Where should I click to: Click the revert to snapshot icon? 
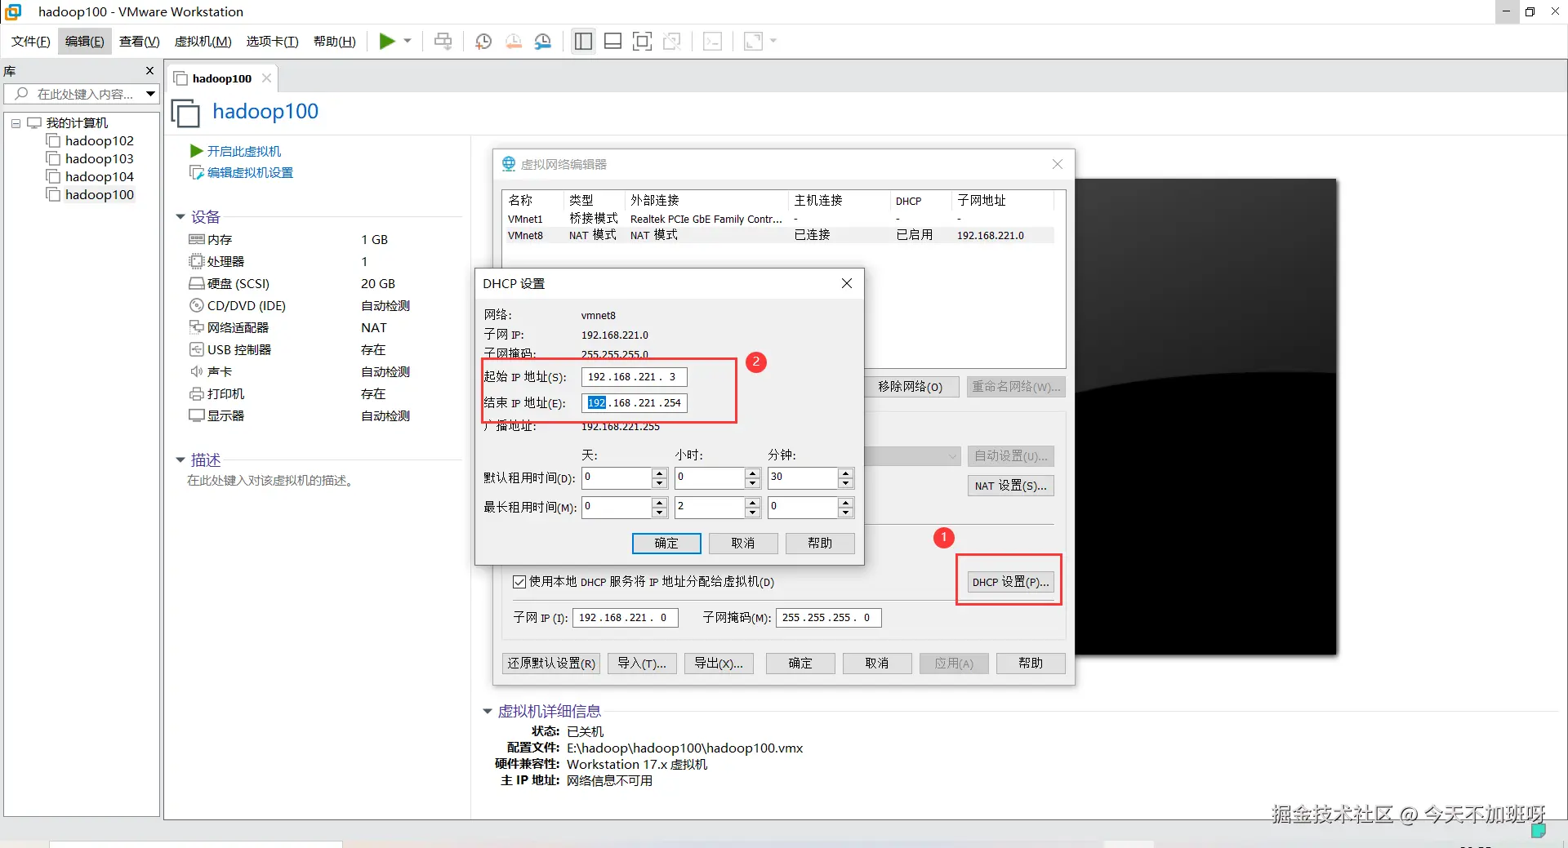(514, 42)
